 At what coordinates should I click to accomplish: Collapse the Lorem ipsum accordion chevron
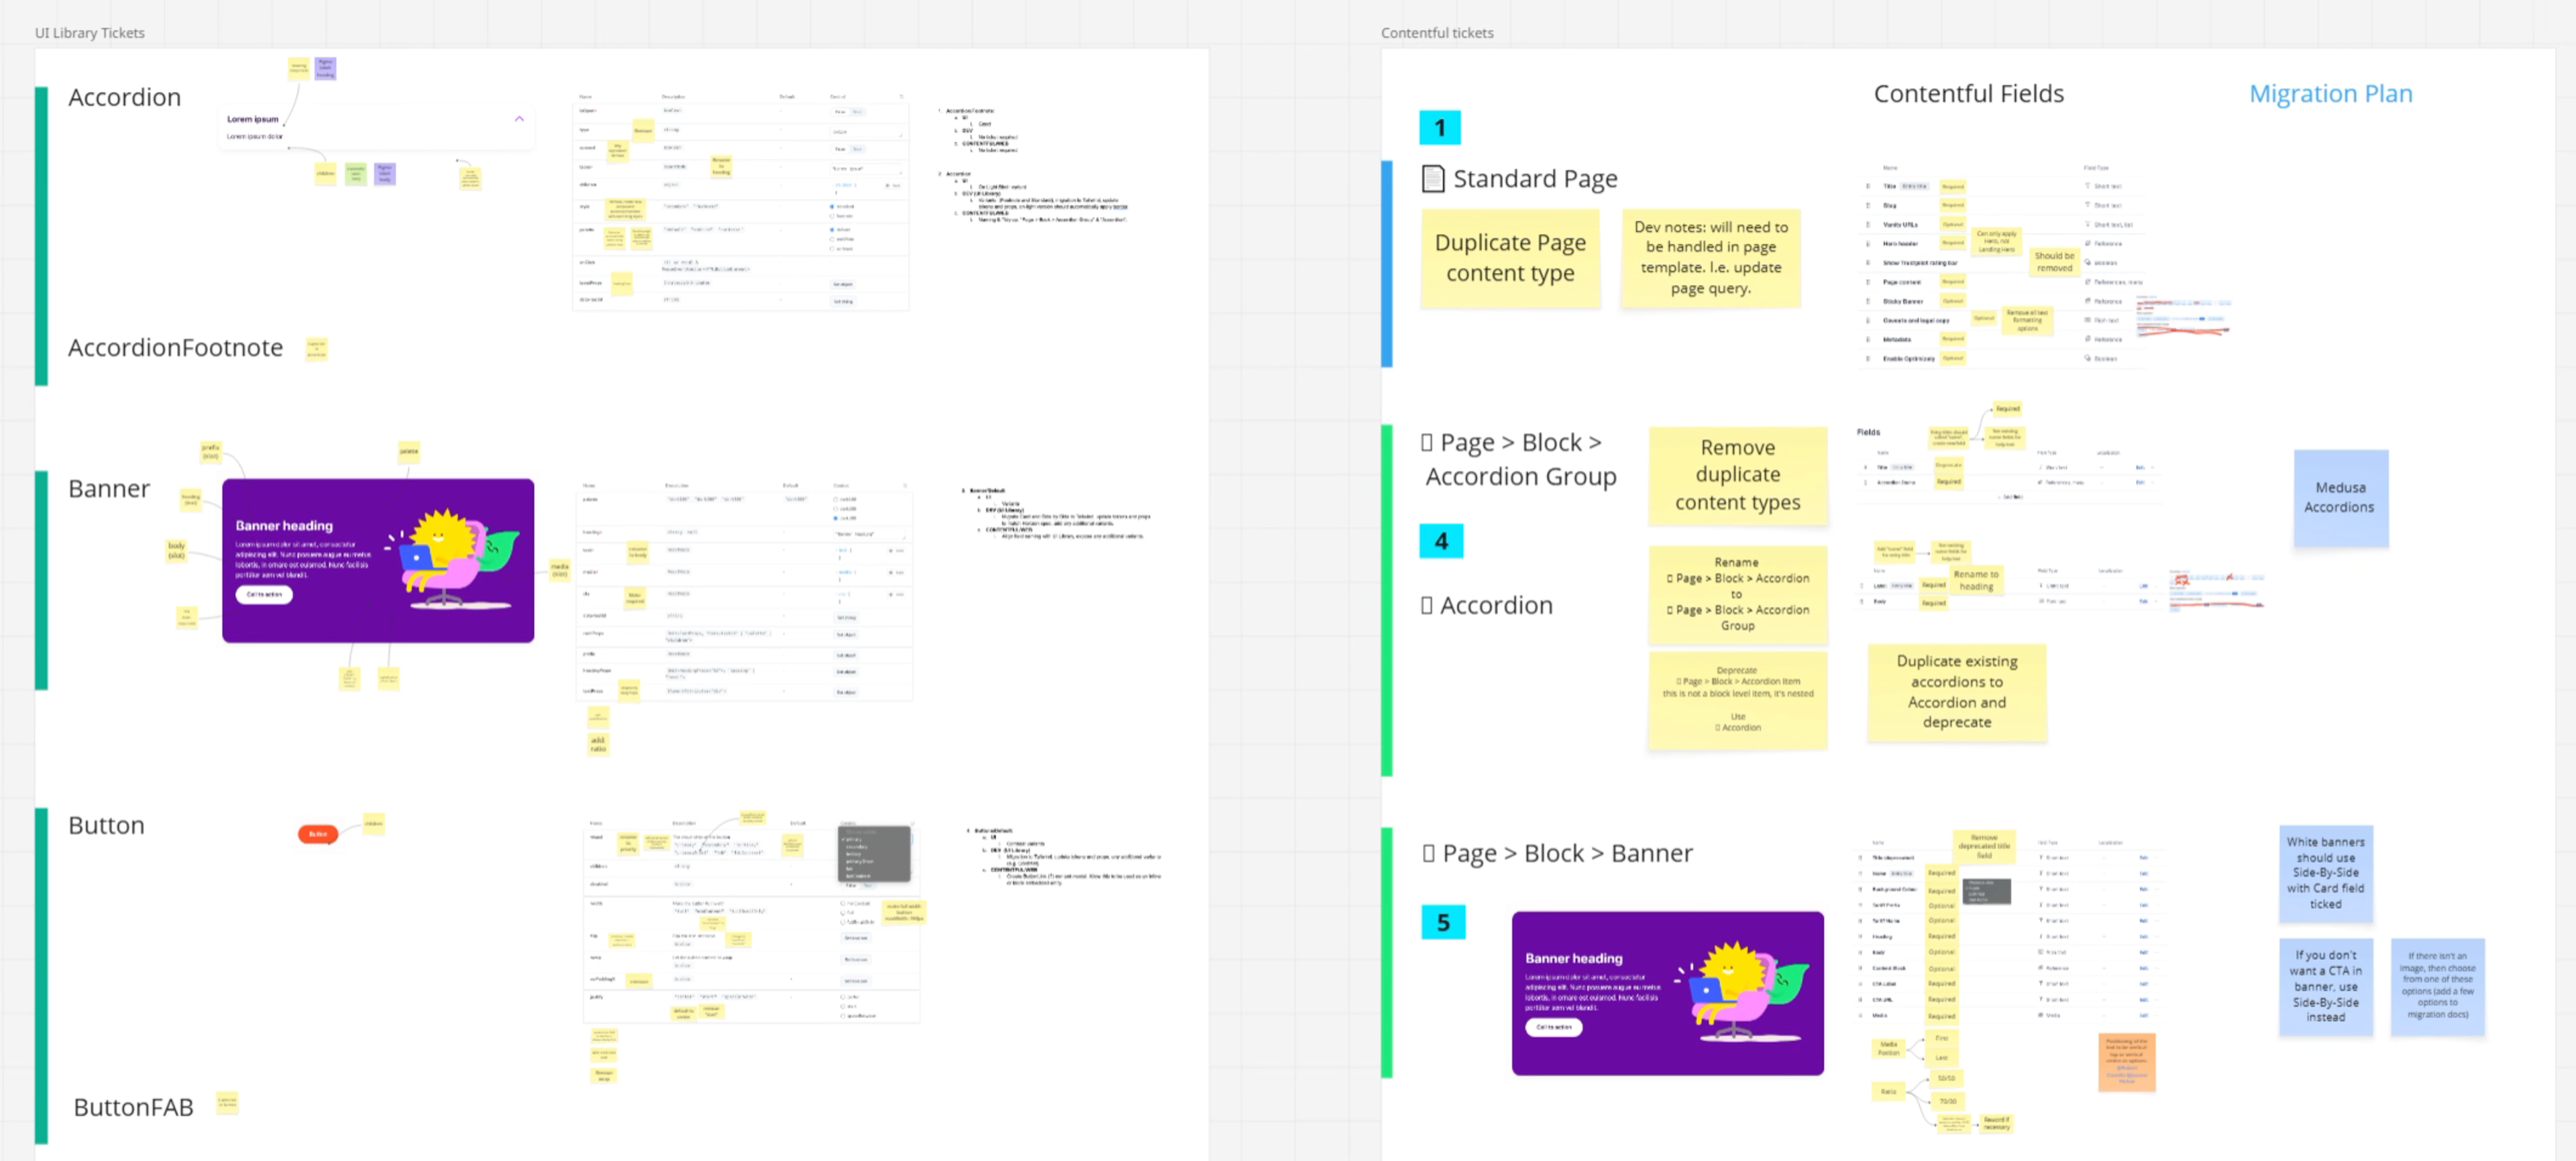519,119
